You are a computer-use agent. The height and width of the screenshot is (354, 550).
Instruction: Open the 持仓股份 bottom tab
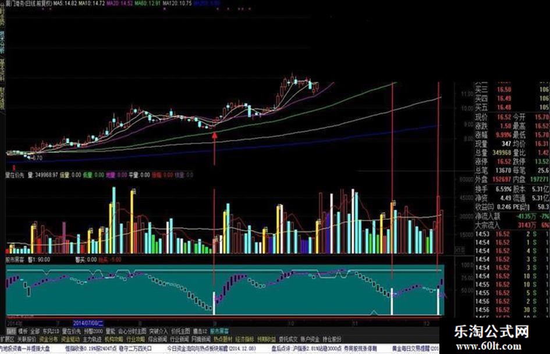(332, 339)
